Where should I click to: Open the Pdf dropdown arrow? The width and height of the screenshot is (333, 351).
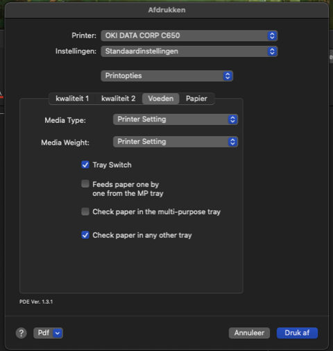[x=58, y=333]
